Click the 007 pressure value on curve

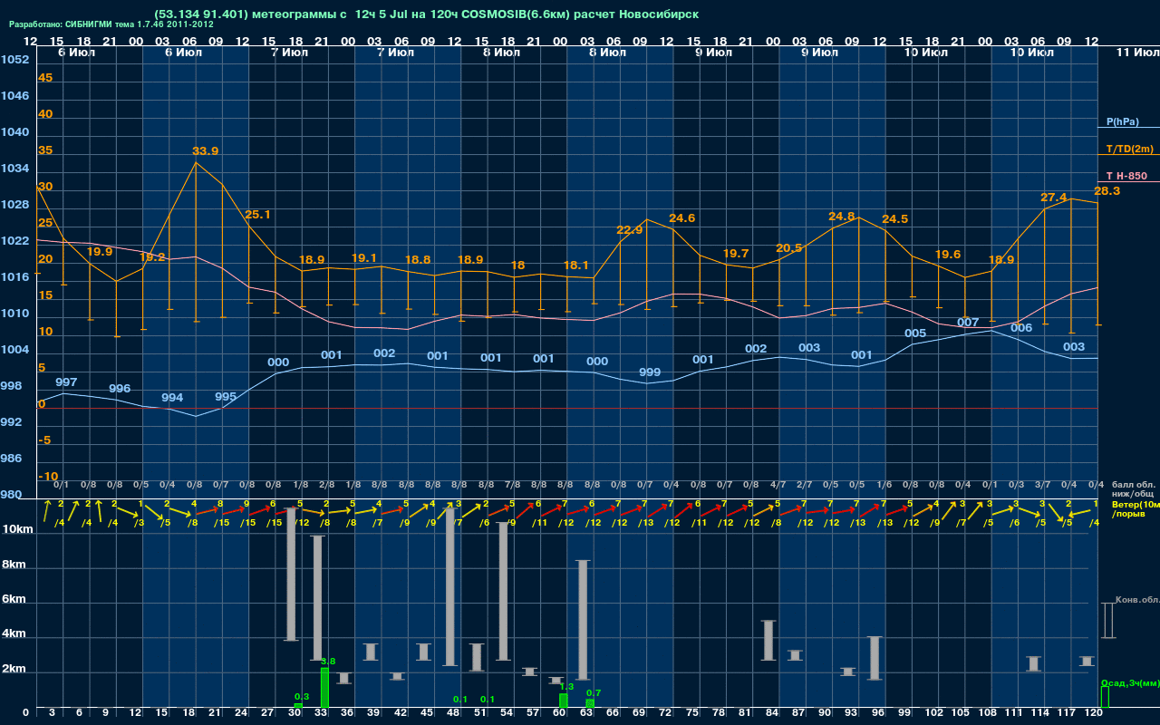[968, 322]
